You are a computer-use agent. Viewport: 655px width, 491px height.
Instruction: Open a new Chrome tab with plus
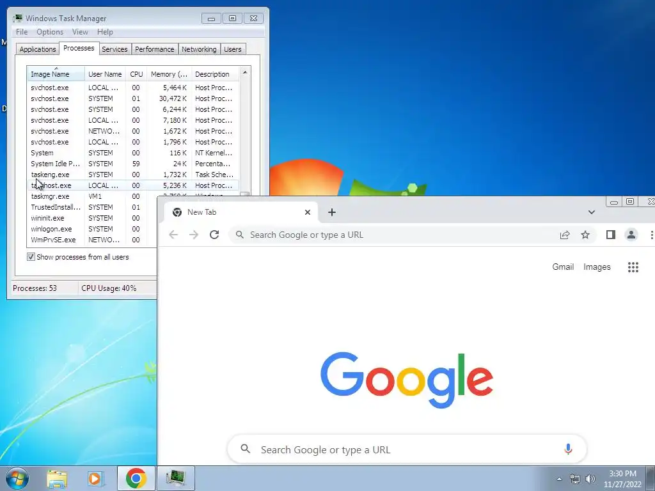click(332, 212)
